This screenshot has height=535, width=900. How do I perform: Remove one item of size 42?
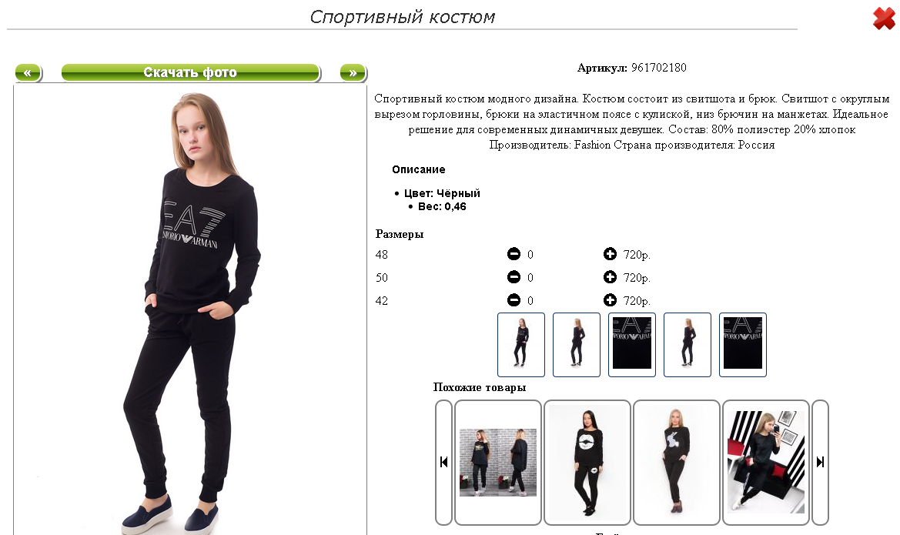[x=514, y=300]
